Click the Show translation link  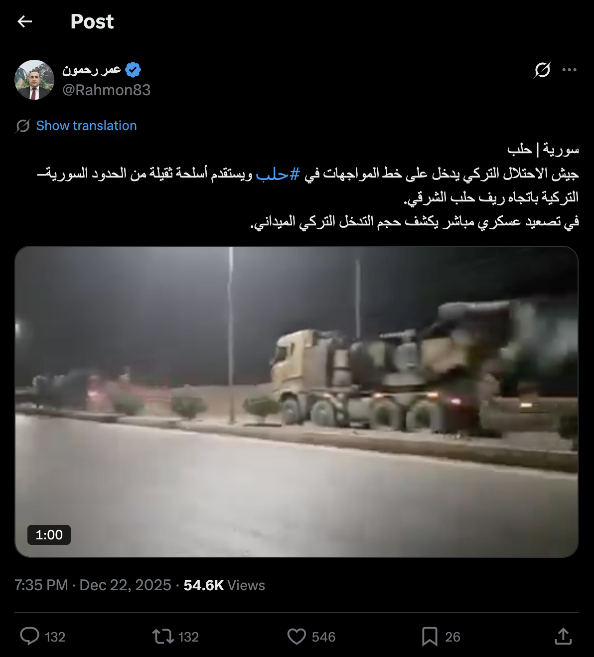coord(86,126)
